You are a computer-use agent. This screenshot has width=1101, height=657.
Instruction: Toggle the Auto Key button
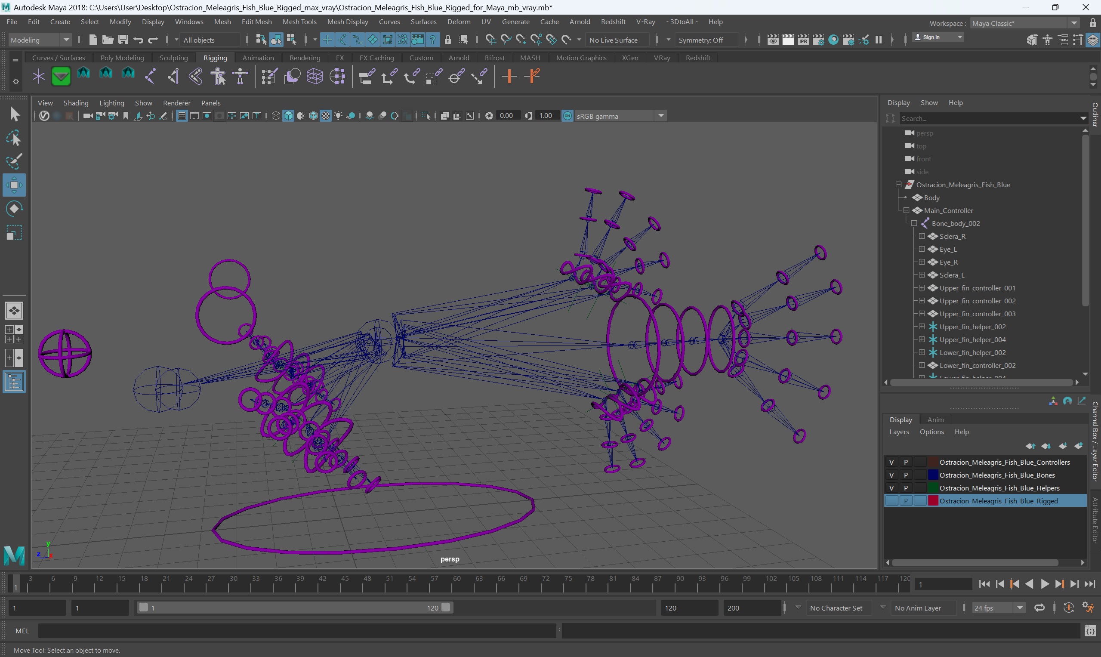[1068, 608]
